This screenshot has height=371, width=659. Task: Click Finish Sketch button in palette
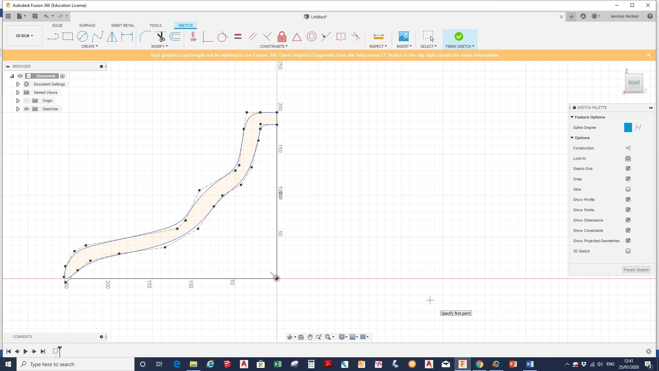coord(636,270)
